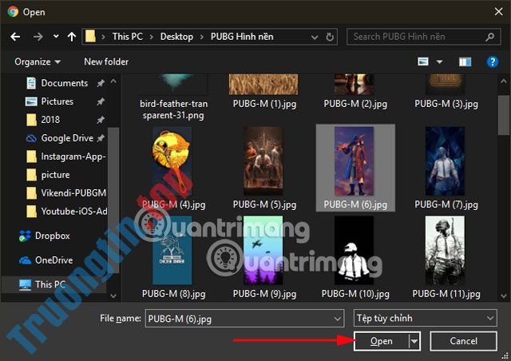The height and width of the screenshot is (361, 511).
Task: Click the Open button
Action: tap(382, 341)
